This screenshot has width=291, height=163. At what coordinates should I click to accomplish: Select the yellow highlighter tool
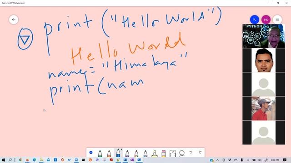tap(155, 153)
